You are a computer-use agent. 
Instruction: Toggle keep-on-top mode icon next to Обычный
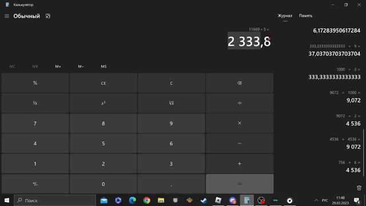(48, 16)
